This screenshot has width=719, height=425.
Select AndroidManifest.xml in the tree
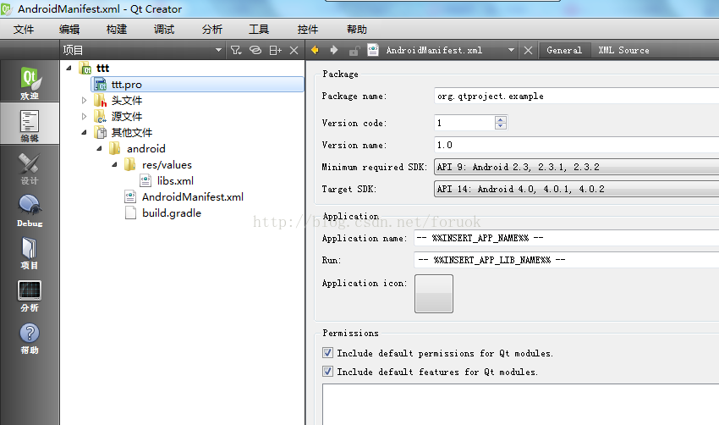193,197
